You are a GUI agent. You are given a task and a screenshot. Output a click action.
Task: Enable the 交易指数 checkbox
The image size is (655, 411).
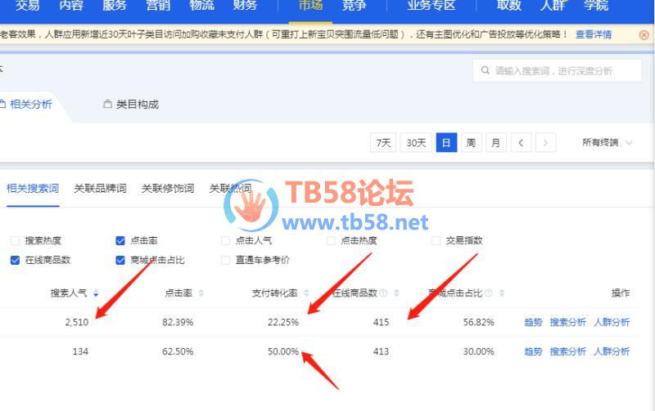click(436, 240)
